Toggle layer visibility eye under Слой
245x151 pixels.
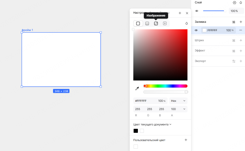coord(197,11)
